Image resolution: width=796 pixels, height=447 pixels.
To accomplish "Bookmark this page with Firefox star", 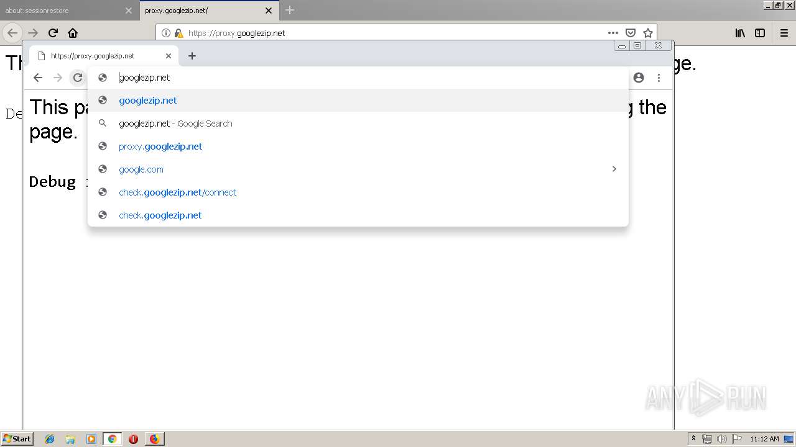I will tap(648, 33).
